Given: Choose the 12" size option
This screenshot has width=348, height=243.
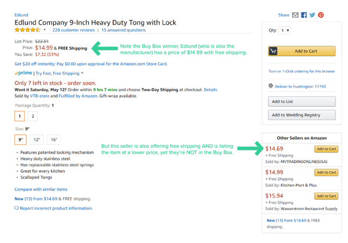Looking at the screenshot, I should 37,139.
